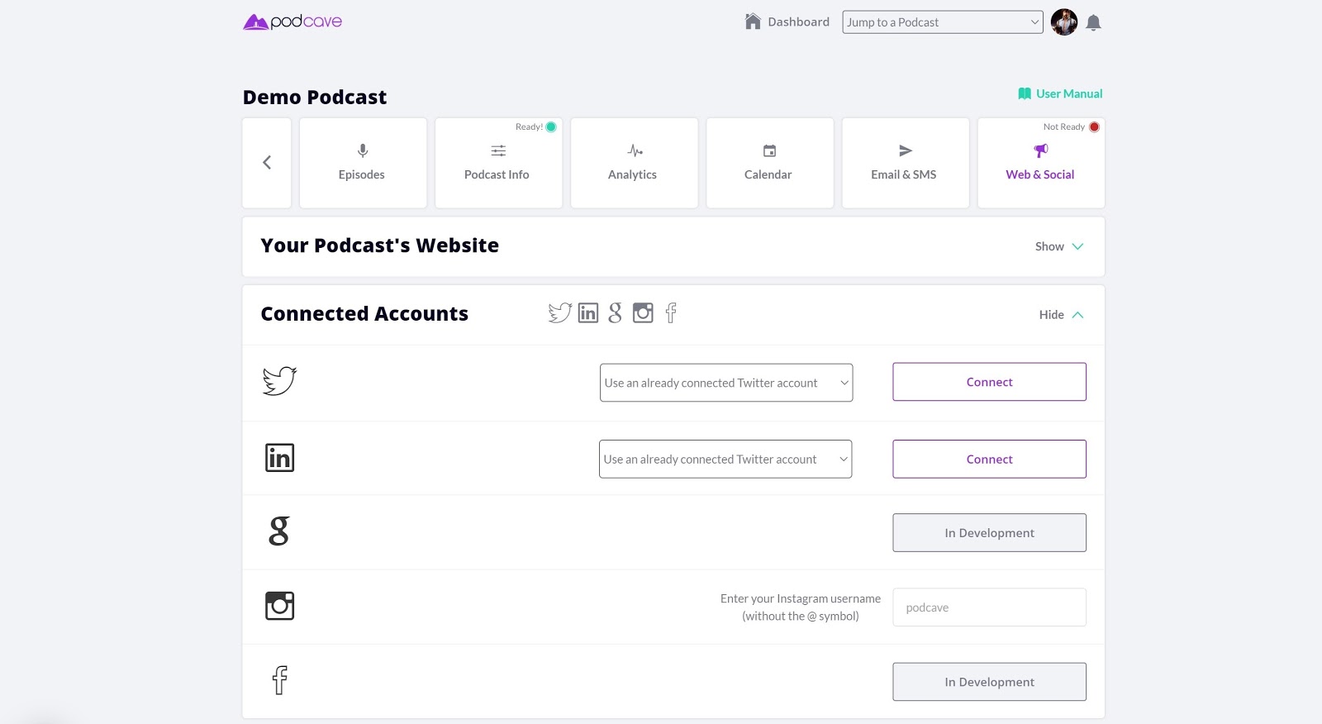Switch to the Podcast Info tab
The height and width of the screenshot is (724, 1322).
coord(498,163)
